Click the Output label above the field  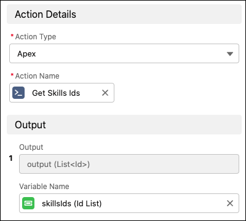(31, 147)
